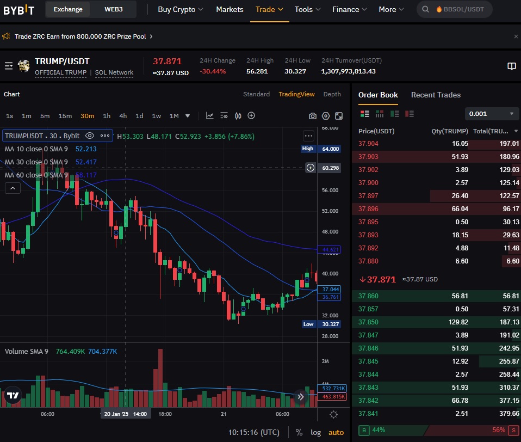Open more timeframes dropdown arrow

pyautogui.click(x=188, y=116)
